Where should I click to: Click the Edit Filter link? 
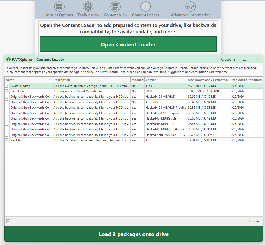253,221
